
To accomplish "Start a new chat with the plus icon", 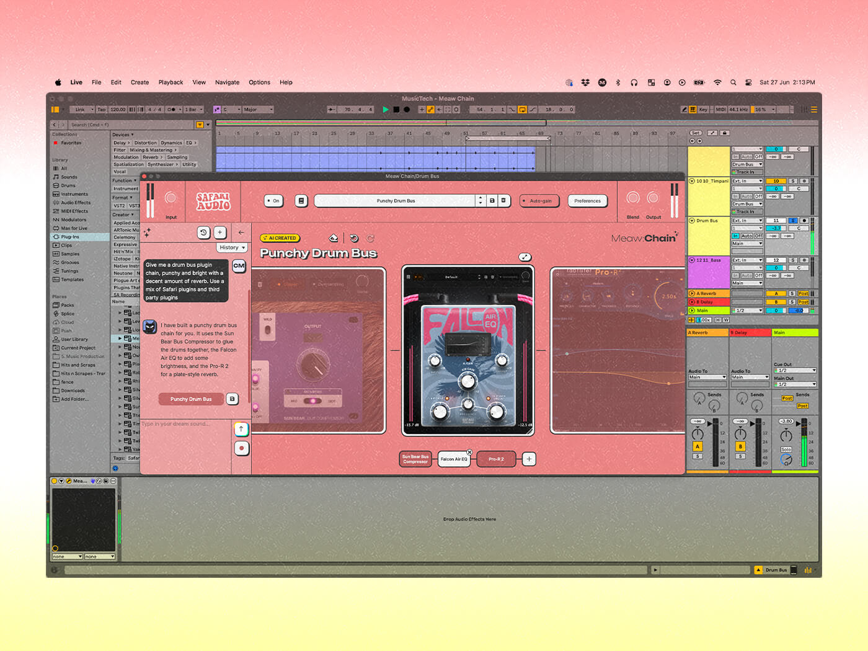I will (x=219, y=232).
